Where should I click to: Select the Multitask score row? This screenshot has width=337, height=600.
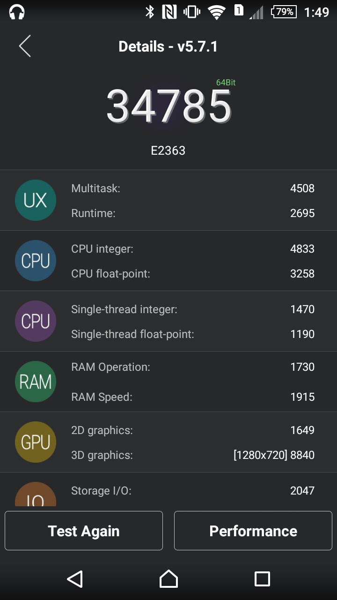tap(193, 188)
